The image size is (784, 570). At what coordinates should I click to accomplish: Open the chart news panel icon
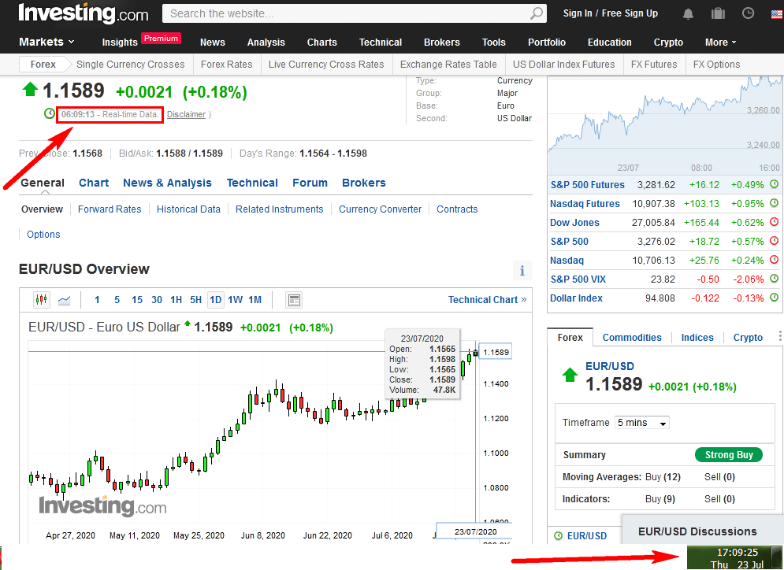[x=294, y=300]
